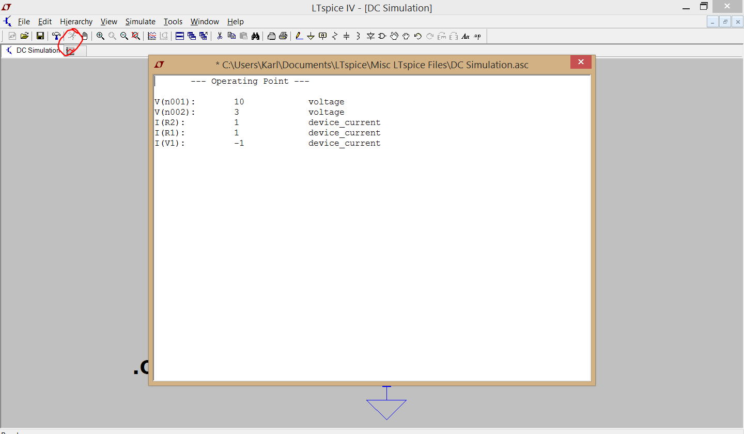Click the I(R1) device_current row

coord(268,133)
